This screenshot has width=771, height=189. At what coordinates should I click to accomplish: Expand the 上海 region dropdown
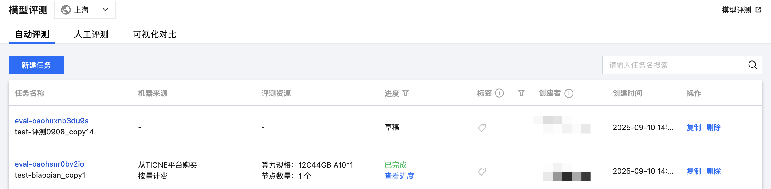[105, 10]
